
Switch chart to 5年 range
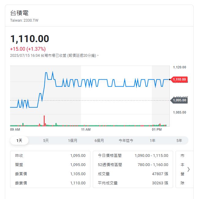tap(179, 140)
